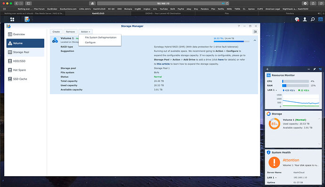325x187 pixels.
Task: Open the Plex Forum bookmark
Action: [x=31, y=9]
